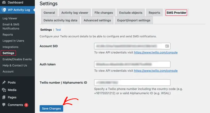Open Integrations in the sidebar
This screenshot has width=210, height=113.
pos(10,47)
